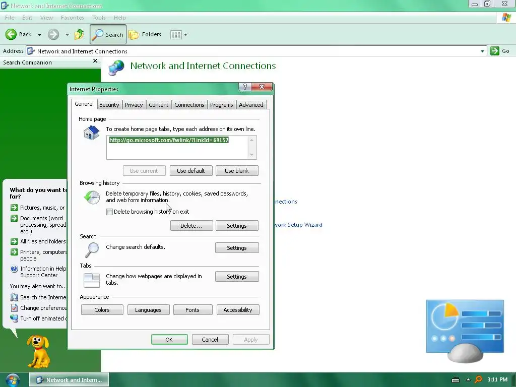Click the Cancel button
This screenshot has height=387, width=516.
pos(210,339)
